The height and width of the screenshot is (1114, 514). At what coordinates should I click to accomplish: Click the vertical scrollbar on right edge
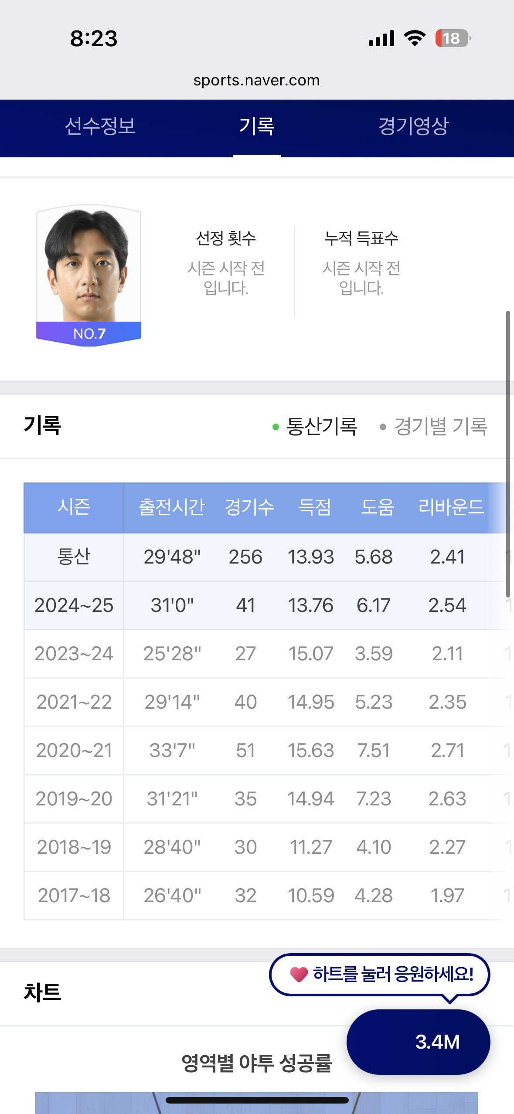pyautogui.click(x=508, y=453)
